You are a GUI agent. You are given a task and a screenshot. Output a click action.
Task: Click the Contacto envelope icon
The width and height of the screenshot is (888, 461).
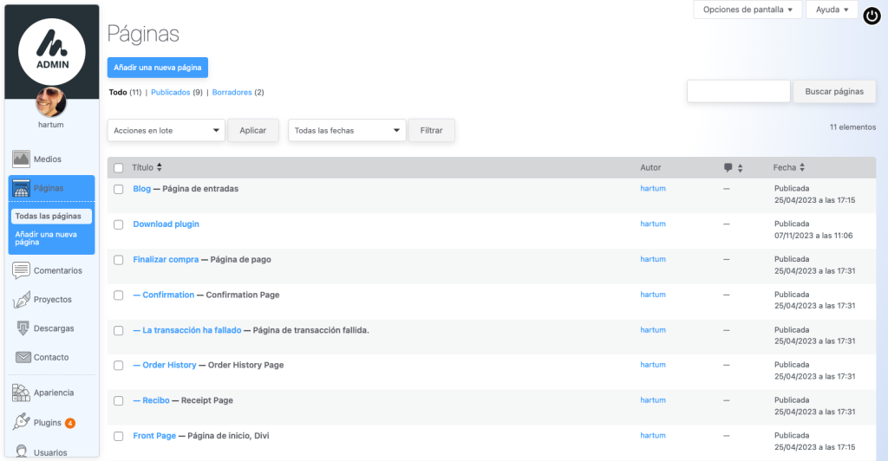pyautogui.click(x=22, y=357)
